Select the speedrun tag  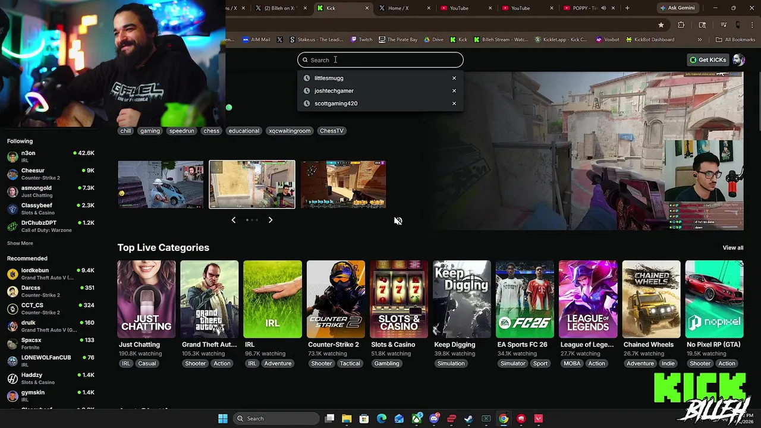click(181, 131)
